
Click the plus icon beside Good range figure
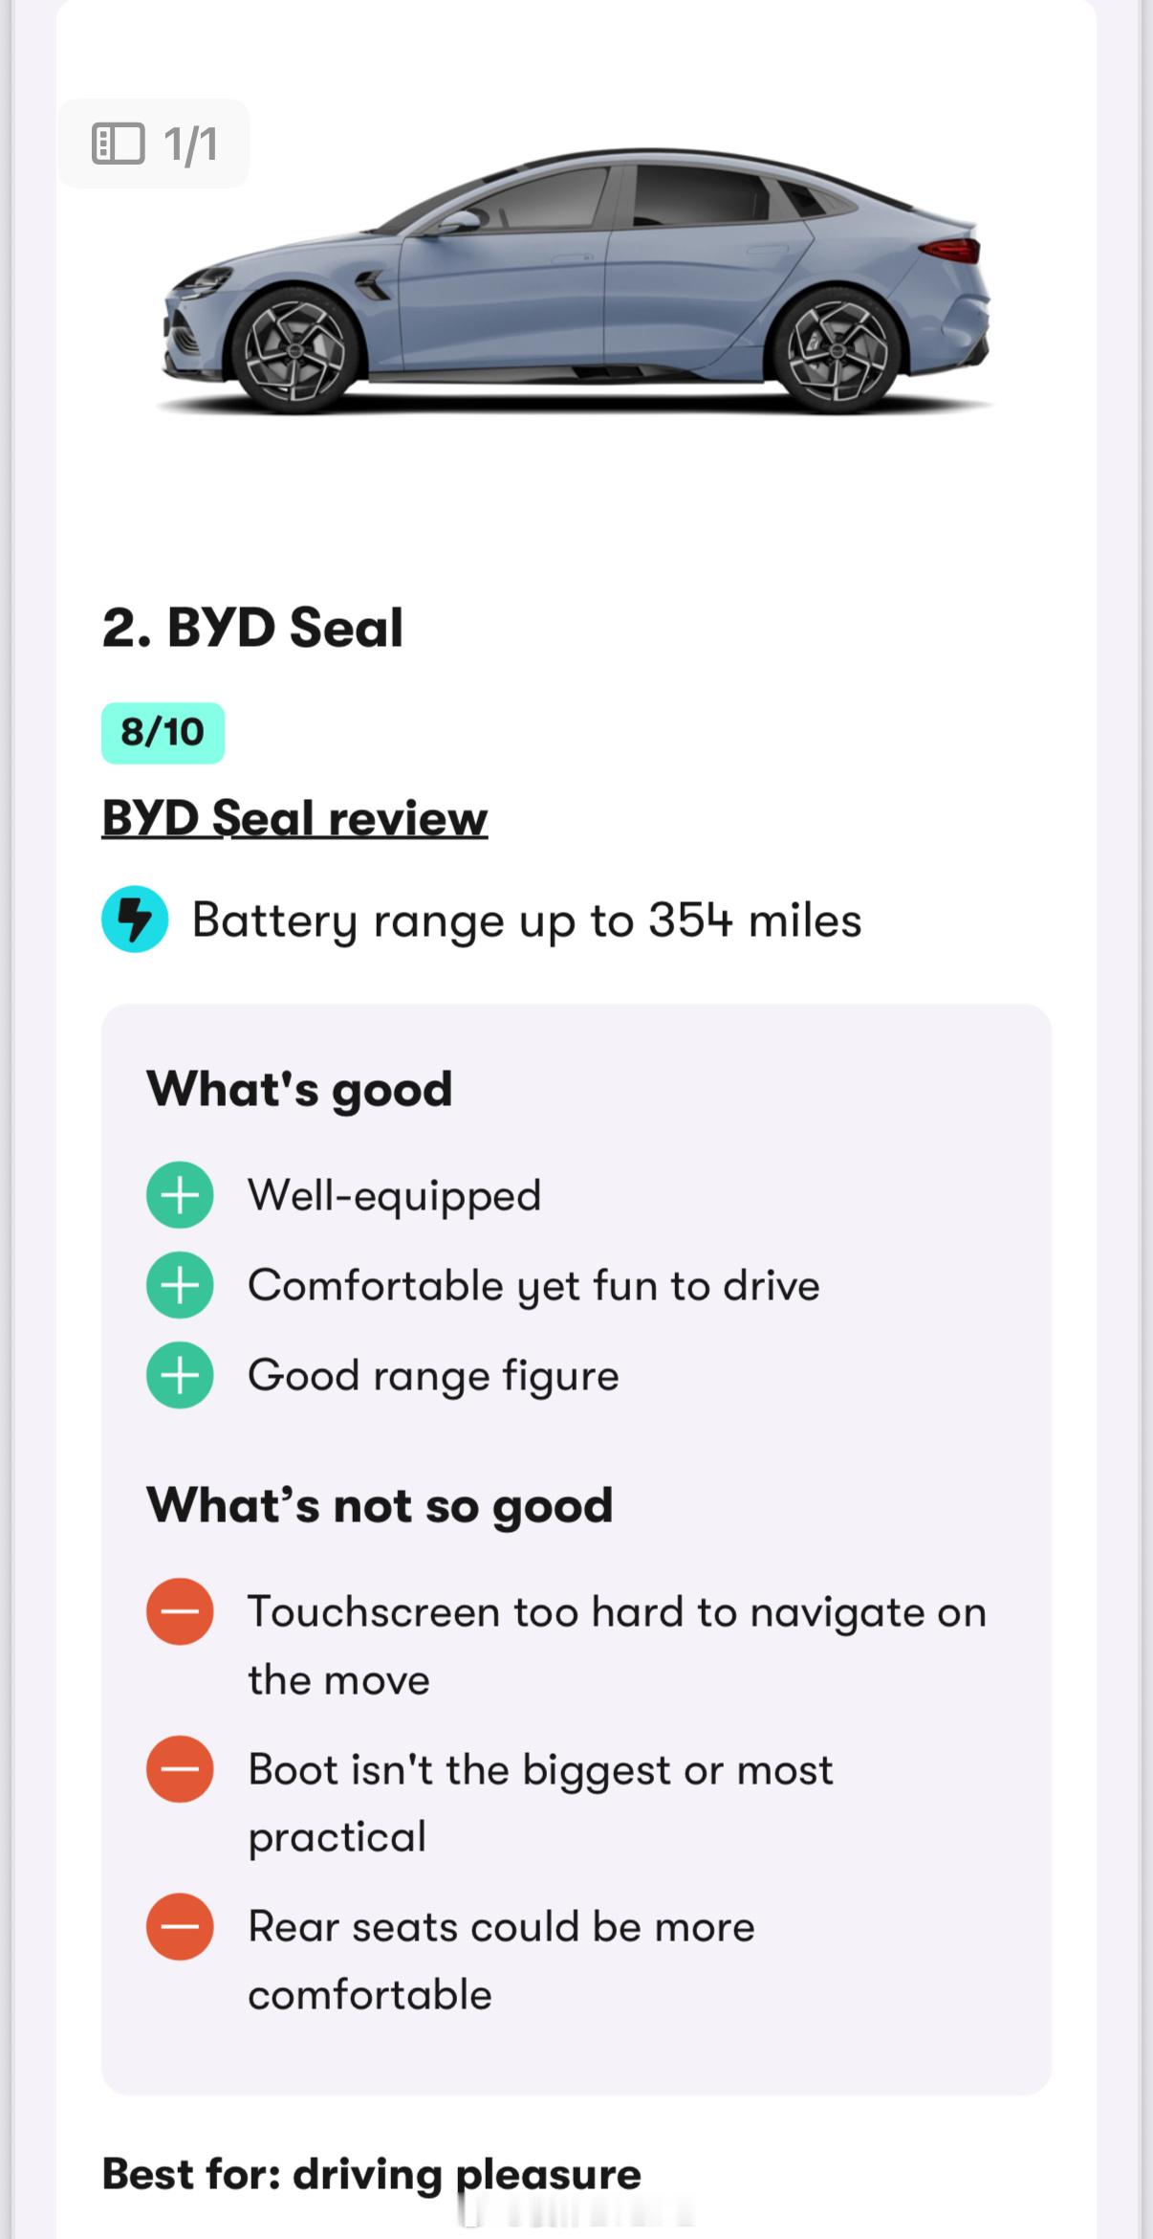point(180,1375)
